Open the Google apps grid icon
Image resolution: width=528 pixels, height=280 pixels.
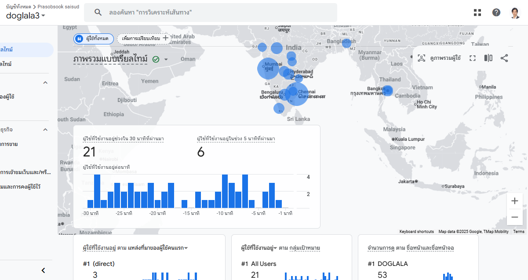[x=477, y=12]
